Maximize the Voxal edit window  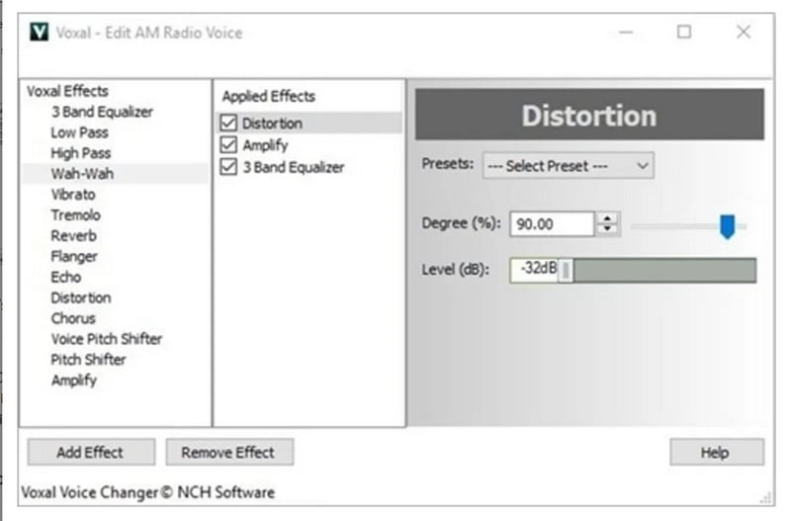[683, 33]
